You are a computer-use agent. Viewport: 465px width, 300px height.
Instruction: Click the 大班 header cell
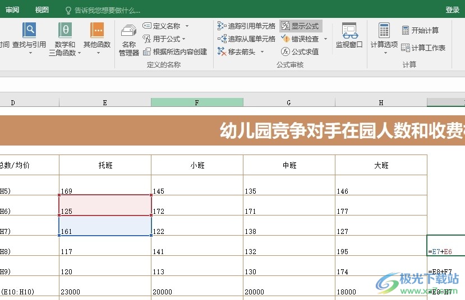[x=381, y=165]
